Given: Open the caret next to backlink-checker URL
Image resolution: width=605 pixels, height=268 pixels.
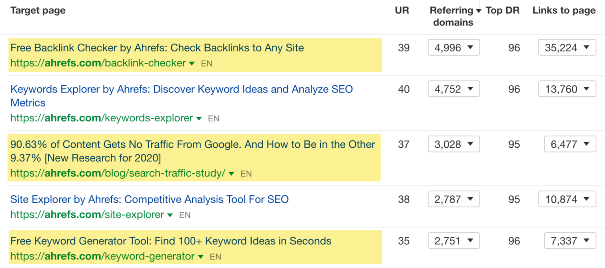Looking at the screenshot, I should coord(192,63).
